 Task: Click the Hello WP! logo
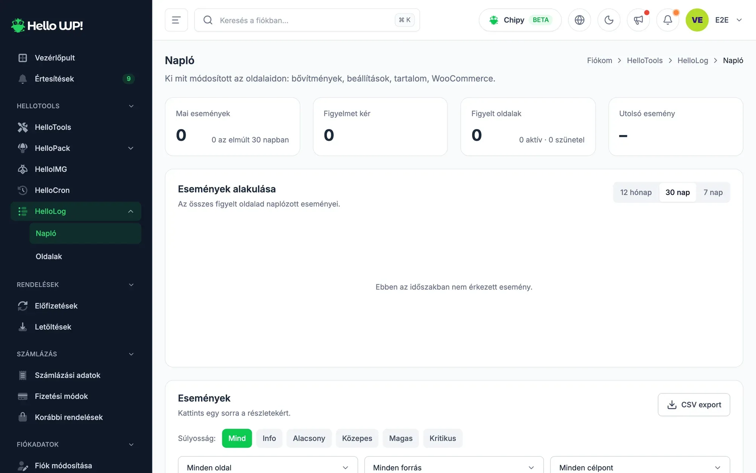(47, 25)
